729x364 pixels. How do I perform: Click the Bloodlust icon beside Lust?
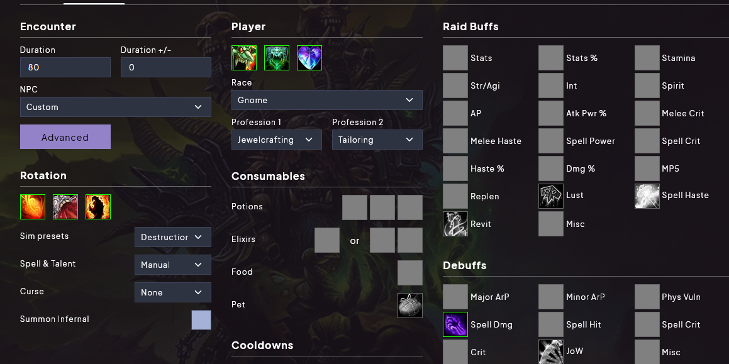(550, 196)
